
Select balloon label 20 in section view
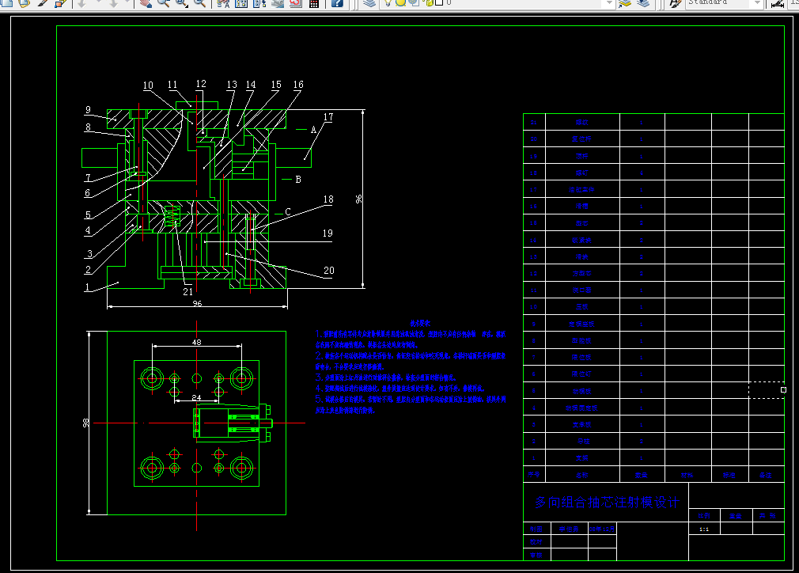pos(328,270)
